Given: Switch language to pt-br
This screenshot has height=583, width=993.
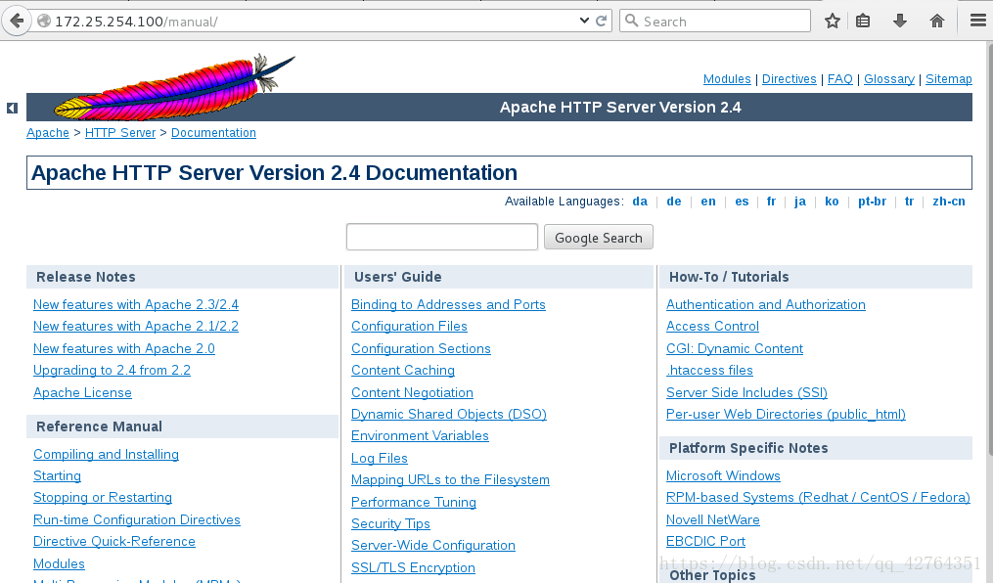Looking at the screenshot, I should coord(872,202).
